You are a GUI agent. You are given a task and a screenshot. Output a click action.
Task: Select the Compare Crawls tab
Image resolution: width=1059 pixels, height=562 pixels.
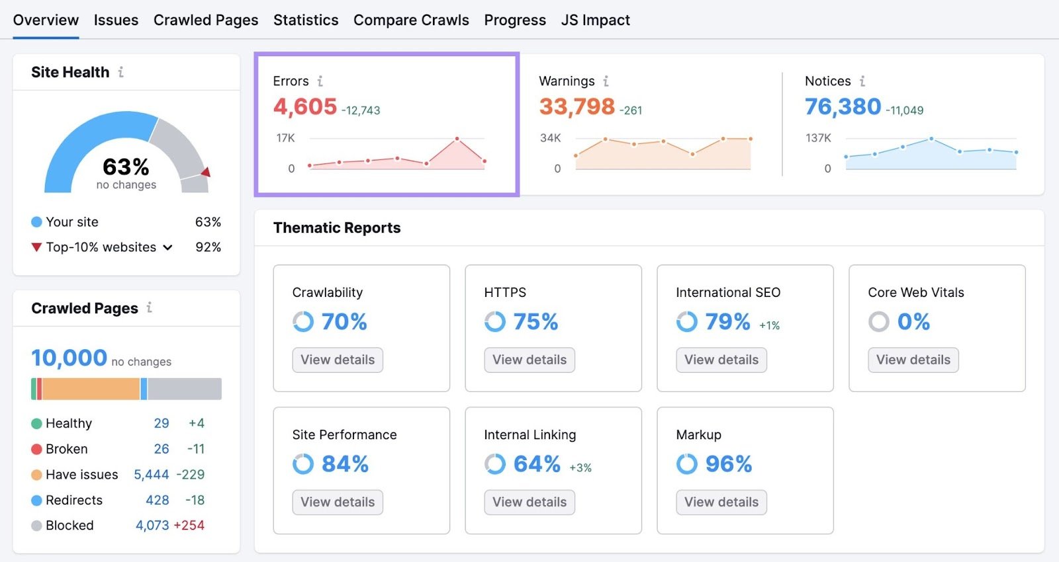click(x=411, y=20)
